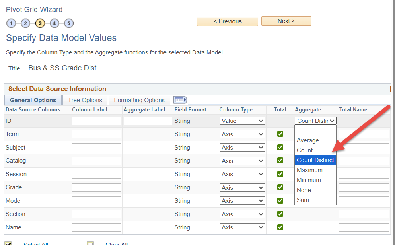The image size is (395, 245).
Task: Open the Aggregate dropdown for ID
Action: [316, 121]
